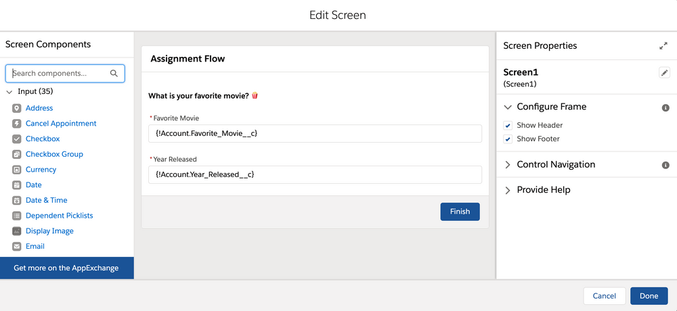Click Get more on the AppExchange
Screen dimensions: 677x311
[66, 268]
